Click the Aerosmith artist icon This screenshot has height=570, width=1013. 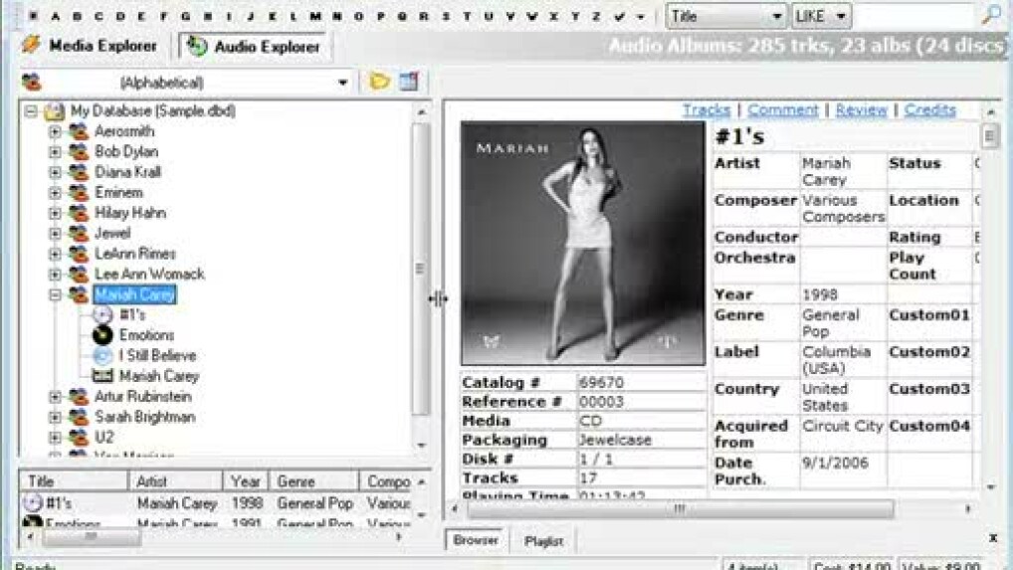[79, 131]
